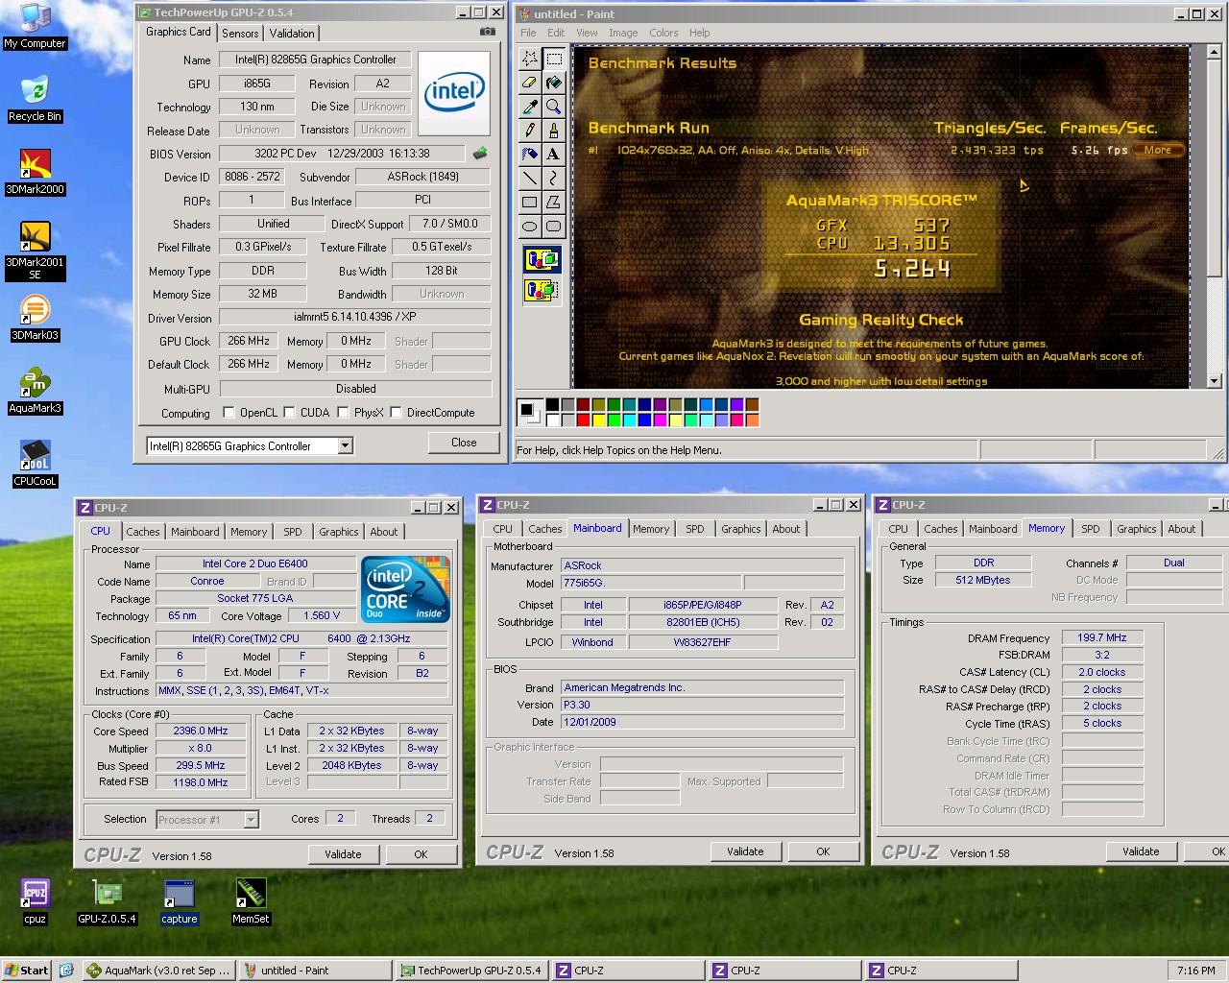
Task: Choose the transparent selection option in Paint
Action: click(542, 289)
